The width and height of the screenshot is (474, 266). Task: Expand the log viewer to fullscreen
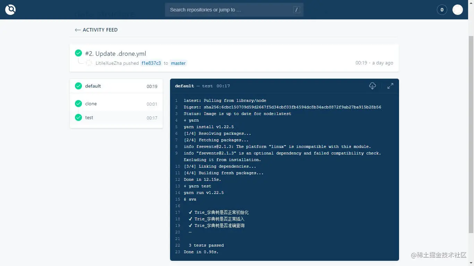pos(390,86)
